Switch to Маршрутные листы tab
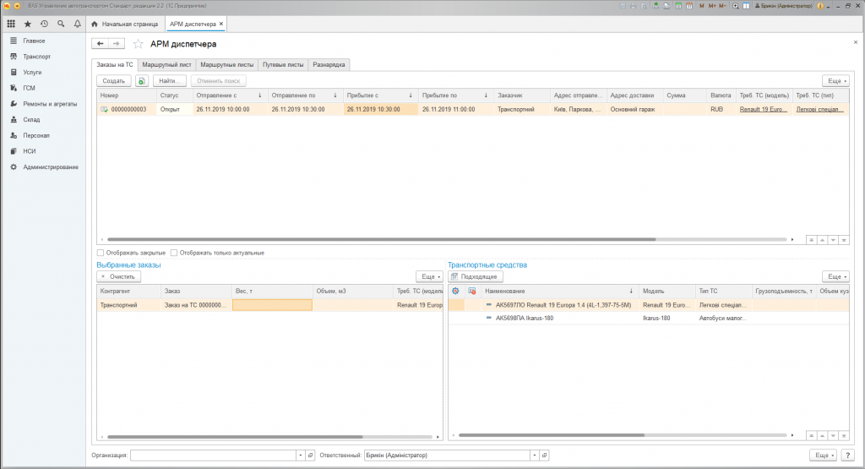 click(226, 64)
